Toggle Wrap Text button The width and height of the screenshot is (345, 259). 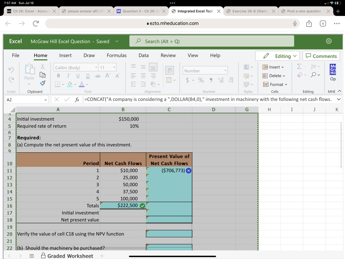tap(169, 70)
